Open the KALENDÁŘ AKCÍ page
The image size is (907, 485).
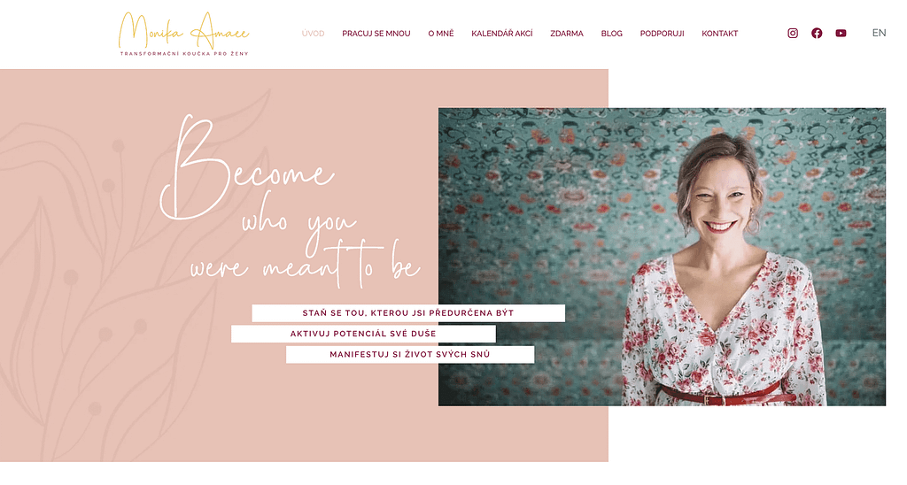click(502, 34)
